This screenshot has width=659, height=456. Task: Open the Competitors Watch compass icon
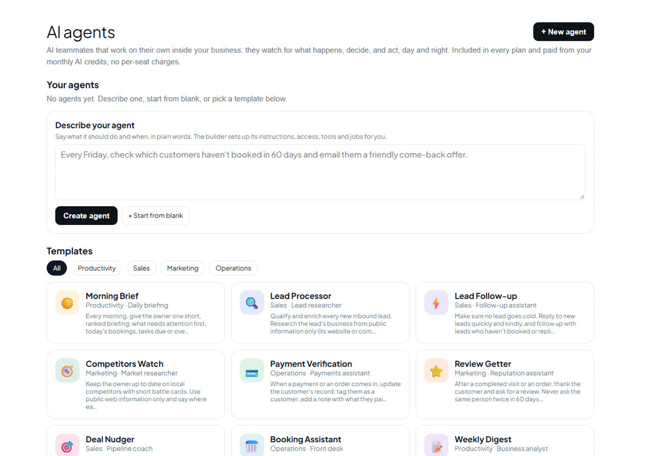tap(68, 371)
